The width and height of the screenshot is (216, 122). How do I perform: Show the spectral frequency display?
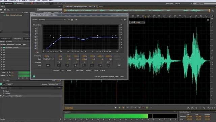click(32, 3)
